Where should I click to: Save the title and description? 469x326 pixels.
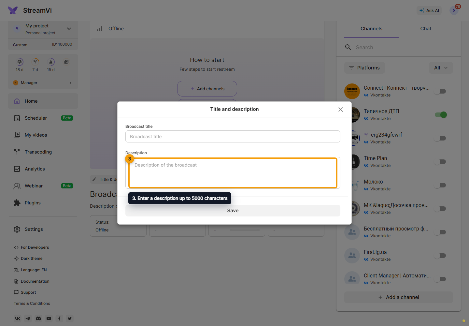[x=233, y=211]
